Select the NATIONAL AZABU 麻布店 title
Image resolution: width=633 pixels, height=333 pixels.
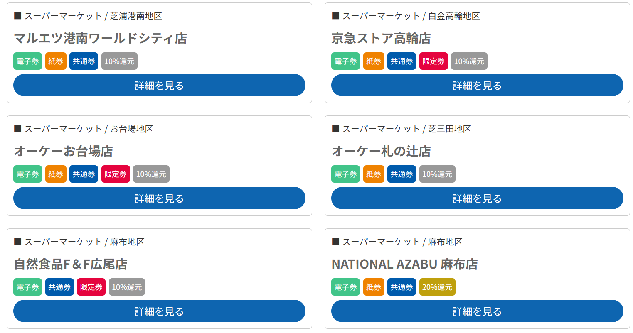pos(404,264)
